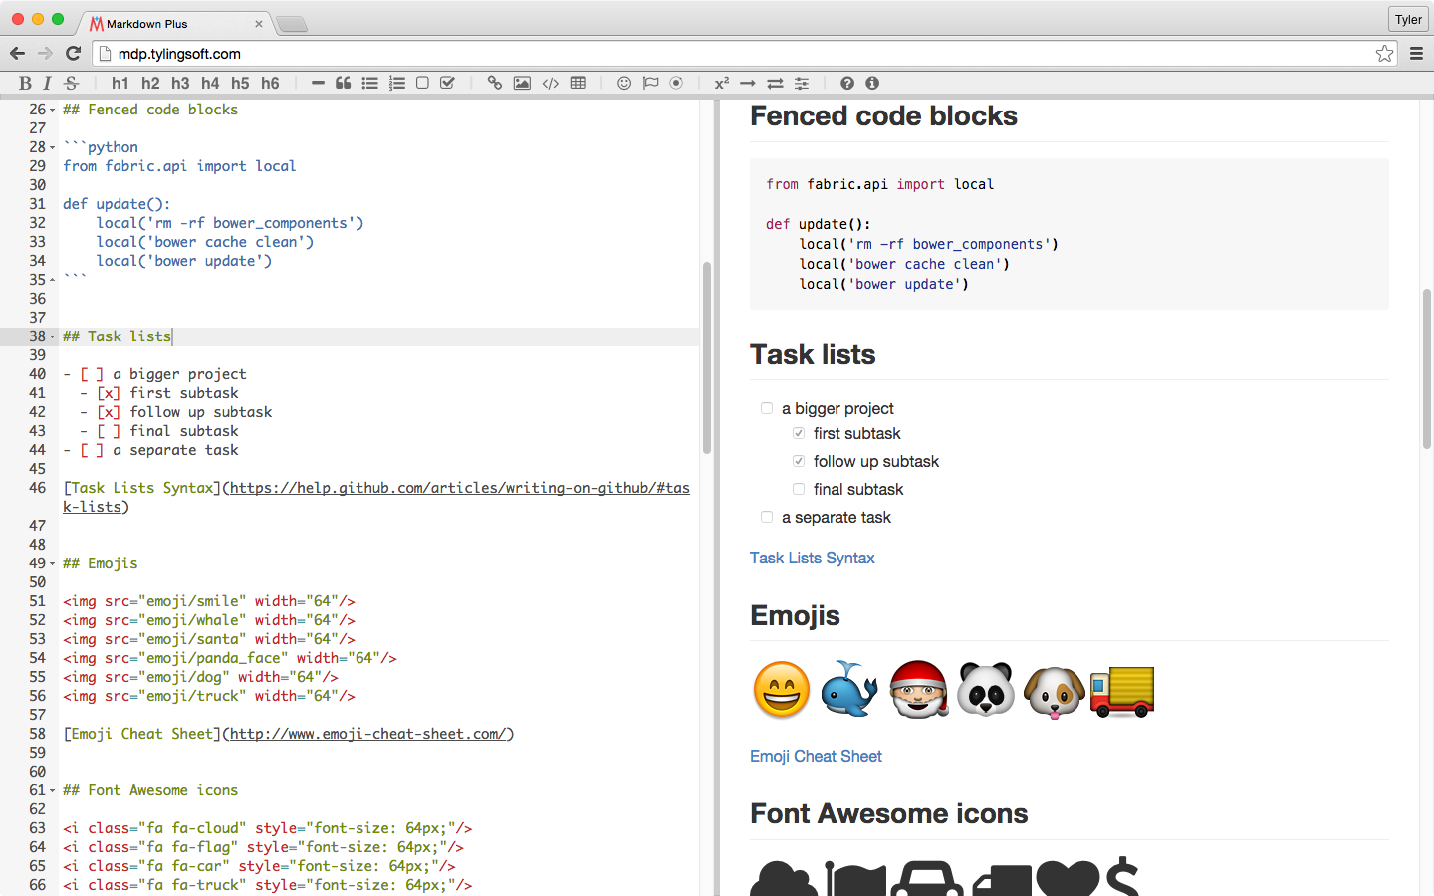
Task: Click the panda face emoji image
Action: tap(986, 689)
